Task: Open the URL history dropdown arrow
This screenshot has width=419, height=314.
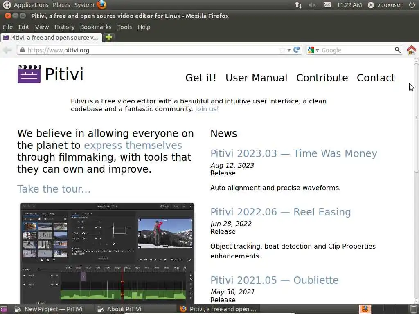Action: click(x=289, y=50)
